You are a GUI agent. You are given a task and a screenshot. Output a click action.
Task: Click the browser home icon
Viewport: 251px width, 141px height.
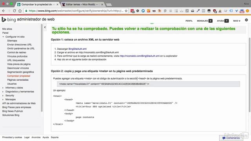[x=20, y=11]
